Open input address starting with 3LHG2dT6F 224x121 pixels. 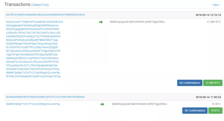[x=32, y=47]
